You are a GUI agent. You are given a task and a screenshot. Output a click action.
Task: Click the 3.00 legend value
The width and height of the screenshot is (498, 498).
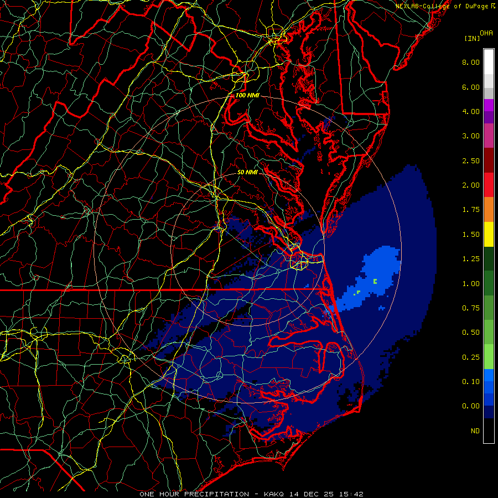[x=471, y=136]
